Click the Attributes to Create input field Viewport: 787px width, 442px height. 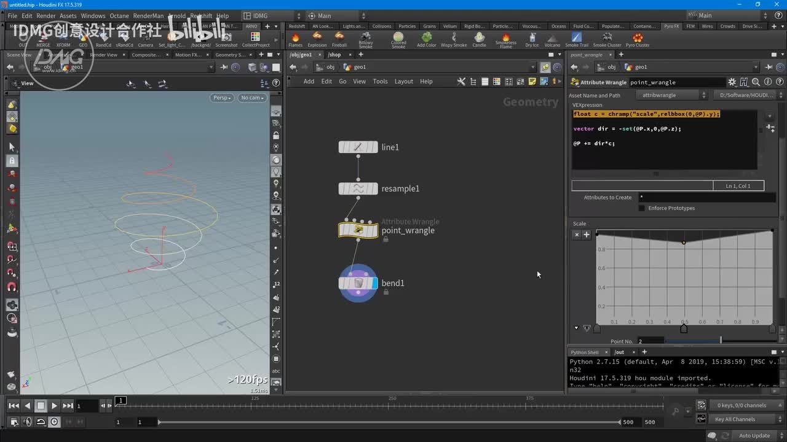click(706, 198)
